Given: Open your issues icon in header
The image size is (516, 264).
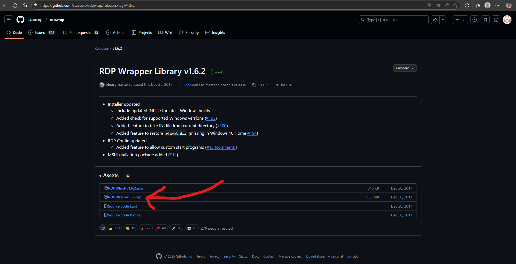Looking at the screenshot, I should tap(475, 20).
